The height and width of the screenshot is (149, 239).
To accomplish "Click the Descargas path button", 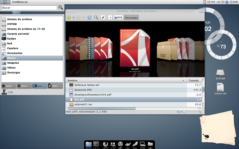I will (131, 18).
